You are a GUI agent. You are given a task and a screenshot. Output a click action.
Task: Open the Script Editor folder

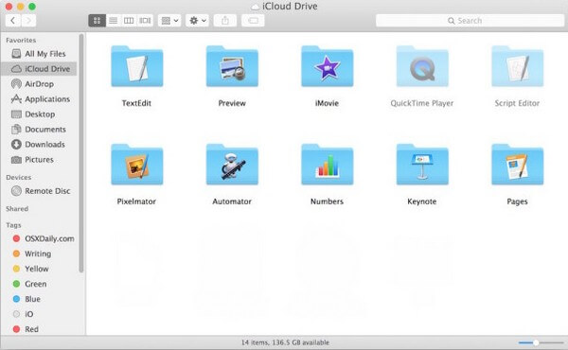[x=517, y=66]
